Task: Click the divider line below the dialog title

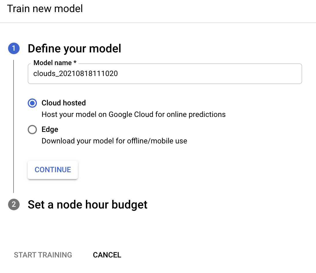Action: (158, 22)
